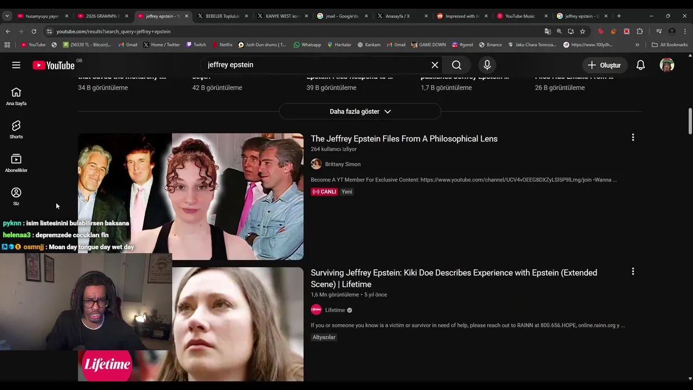Open Shorts in the sidebar
Viewport: 693px width, 390px height.
(x=16, y=130)
